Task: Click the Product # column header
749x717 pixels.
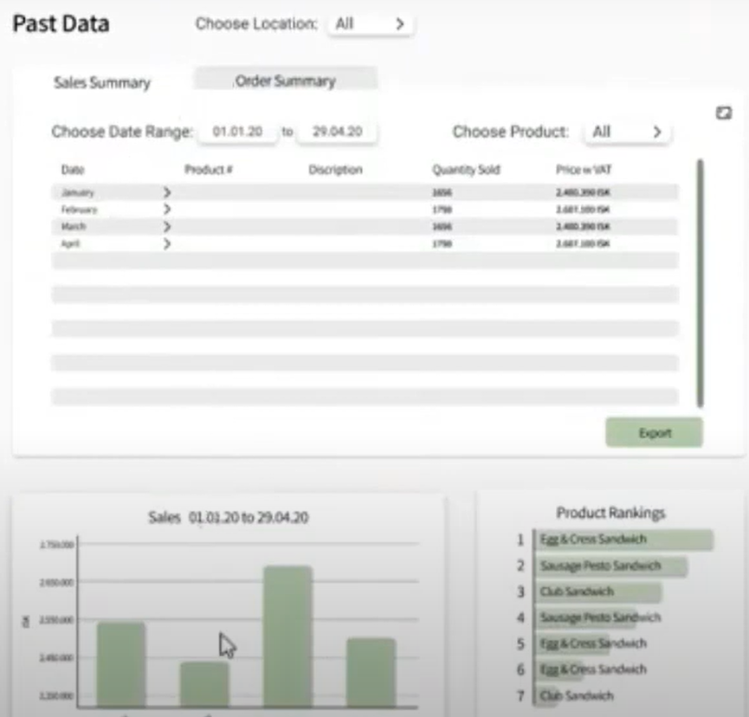Action: (209, 170)
